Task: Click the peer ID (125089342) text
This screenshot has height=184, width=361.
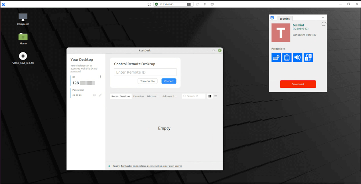Action: click(300, 29)
